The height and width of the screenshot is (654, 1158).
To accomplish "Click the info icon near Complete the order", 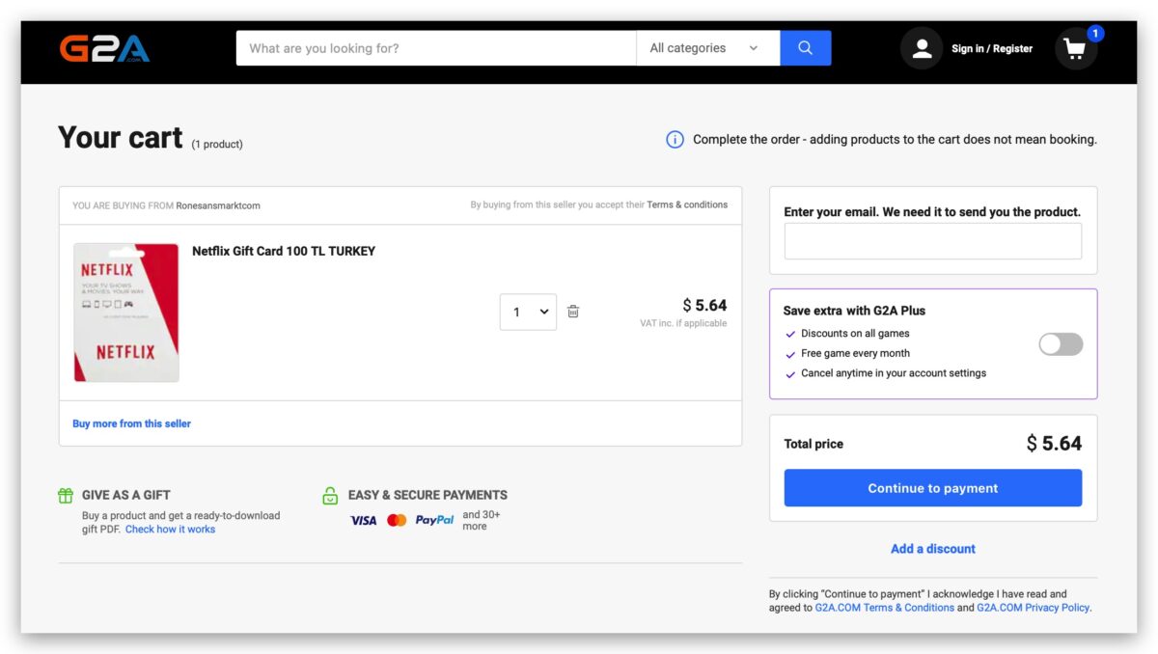I will tap(675, 140).
